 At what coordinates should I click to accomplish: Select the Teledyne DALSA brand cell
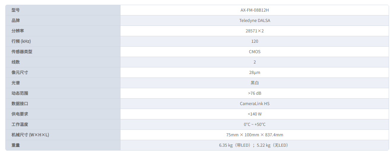pos(255,20)
